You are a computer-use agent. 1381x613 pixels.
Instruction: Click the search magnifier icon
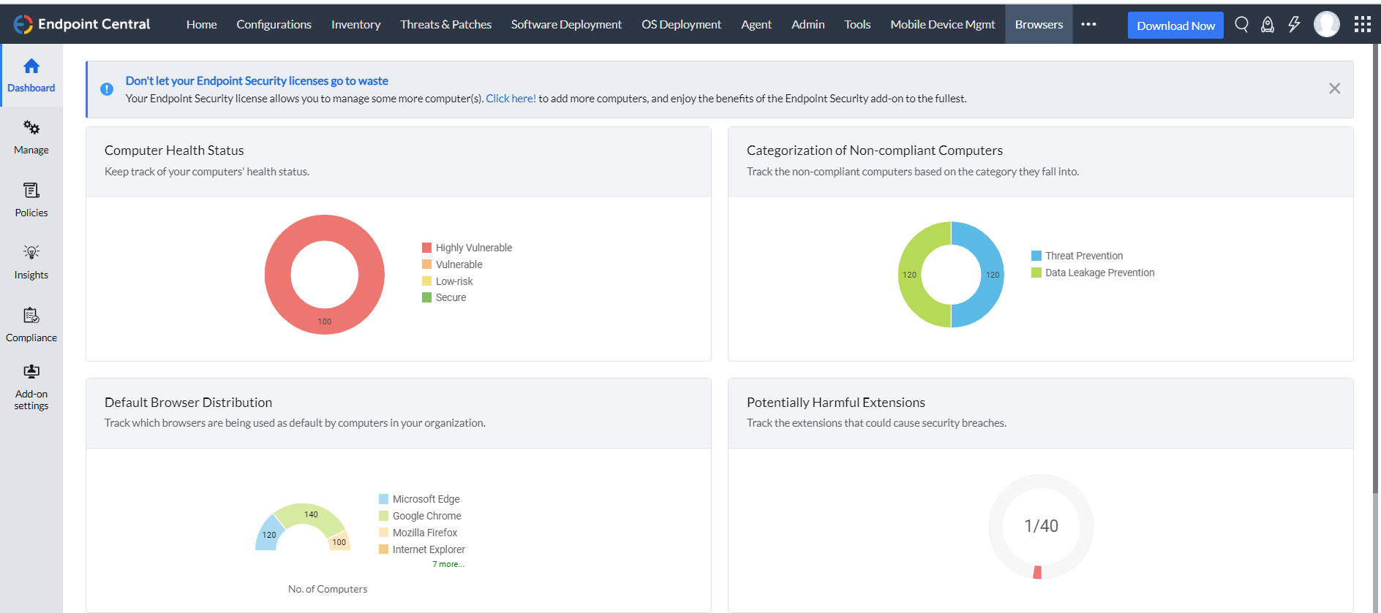click(x=1241, y=25)
